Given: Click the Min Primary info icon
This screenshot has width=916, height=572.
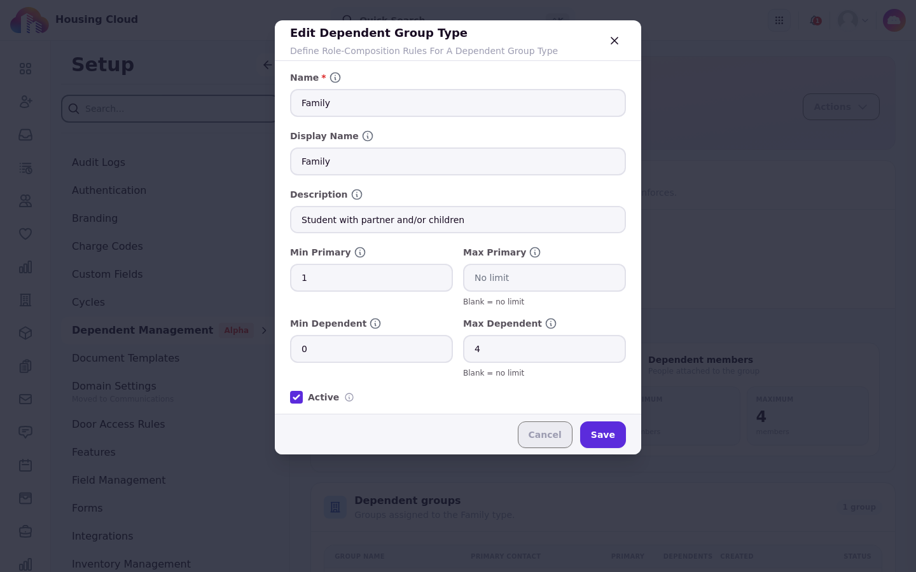Looking at the screenshot, I should tap(360, 252).
